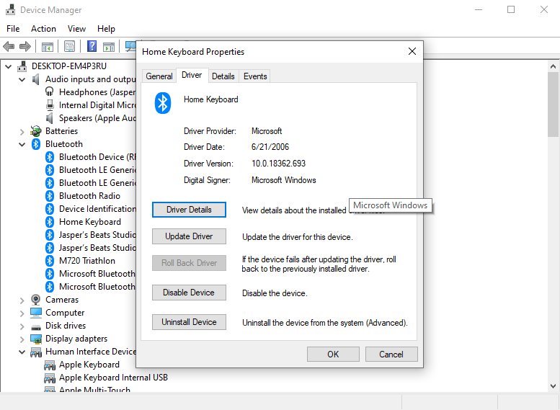Click the Uninstall Device button
The width and height of the screenshot is (560, 410).
[x=189, y=322]
